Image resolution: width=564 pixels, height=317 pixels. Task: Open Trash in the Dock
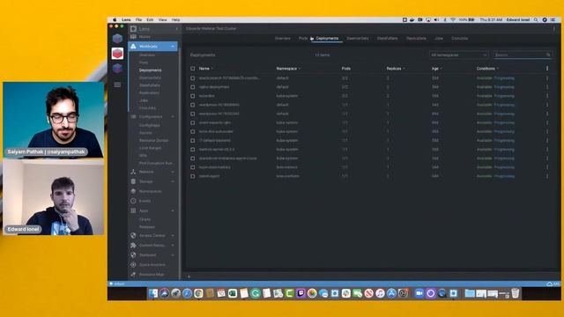516,293
